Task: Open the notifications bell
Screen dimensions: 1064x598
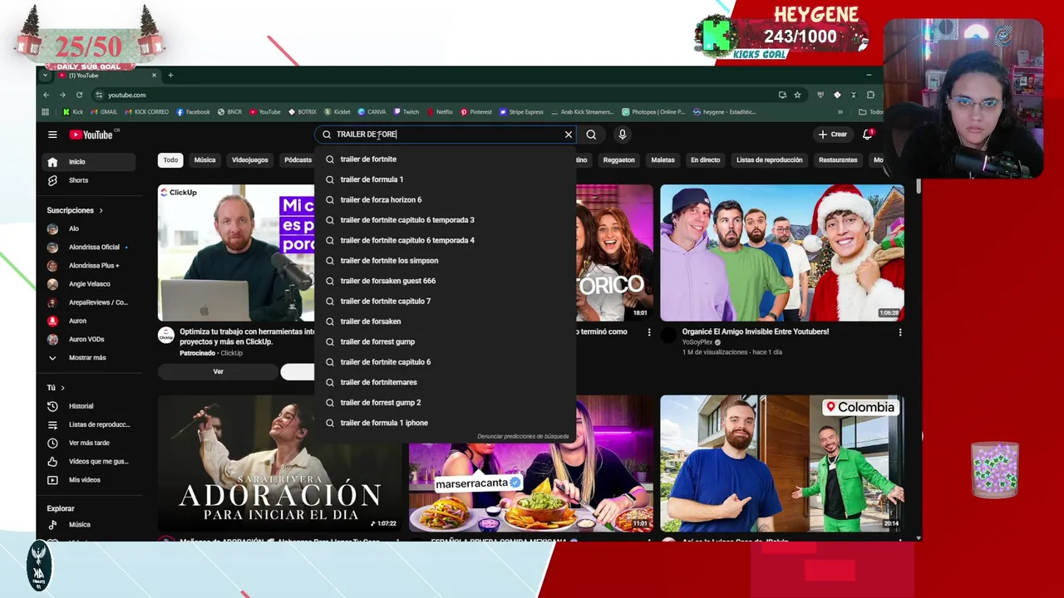Action: click(867, 135)
